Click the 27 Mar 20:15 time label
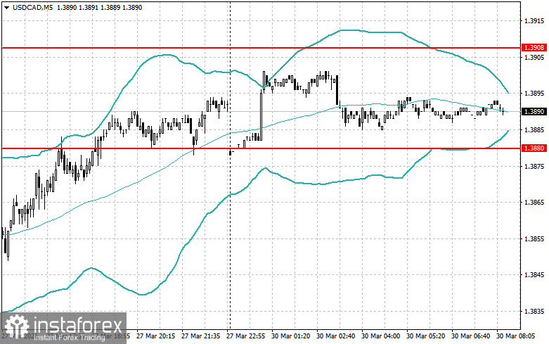 pos(155,336)
